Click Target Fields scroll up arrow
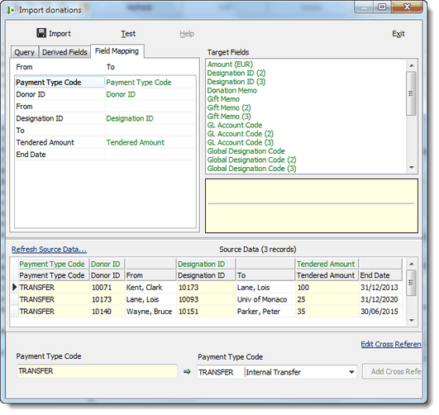 [411, 66]
